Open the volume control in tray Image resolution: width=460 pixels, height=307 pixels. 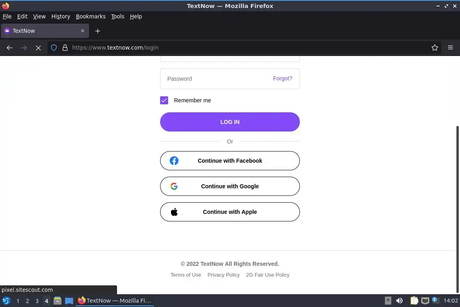coord(399,301)
